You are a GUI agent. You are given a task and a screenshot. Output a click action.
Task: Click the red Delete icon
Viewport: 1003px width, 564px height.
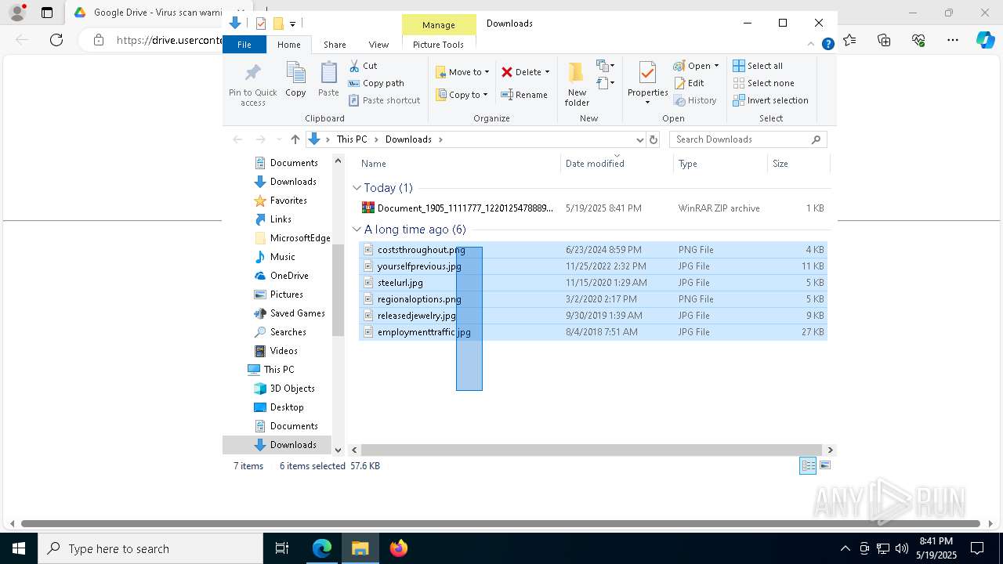pos(507,72)
